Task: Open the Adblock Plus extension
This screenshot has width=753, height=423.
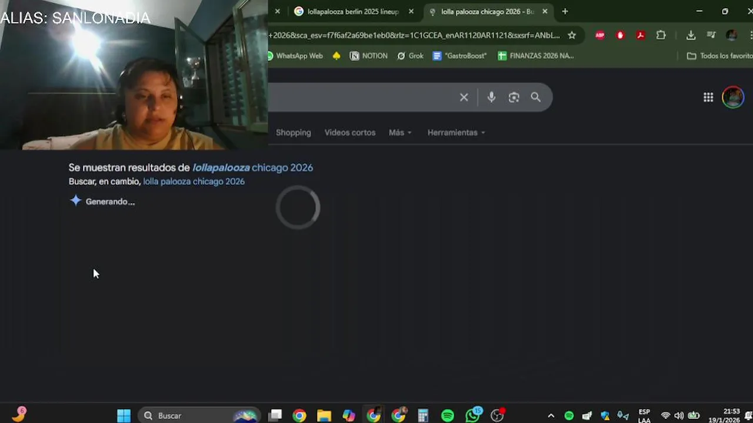Action: pos(600,35)
